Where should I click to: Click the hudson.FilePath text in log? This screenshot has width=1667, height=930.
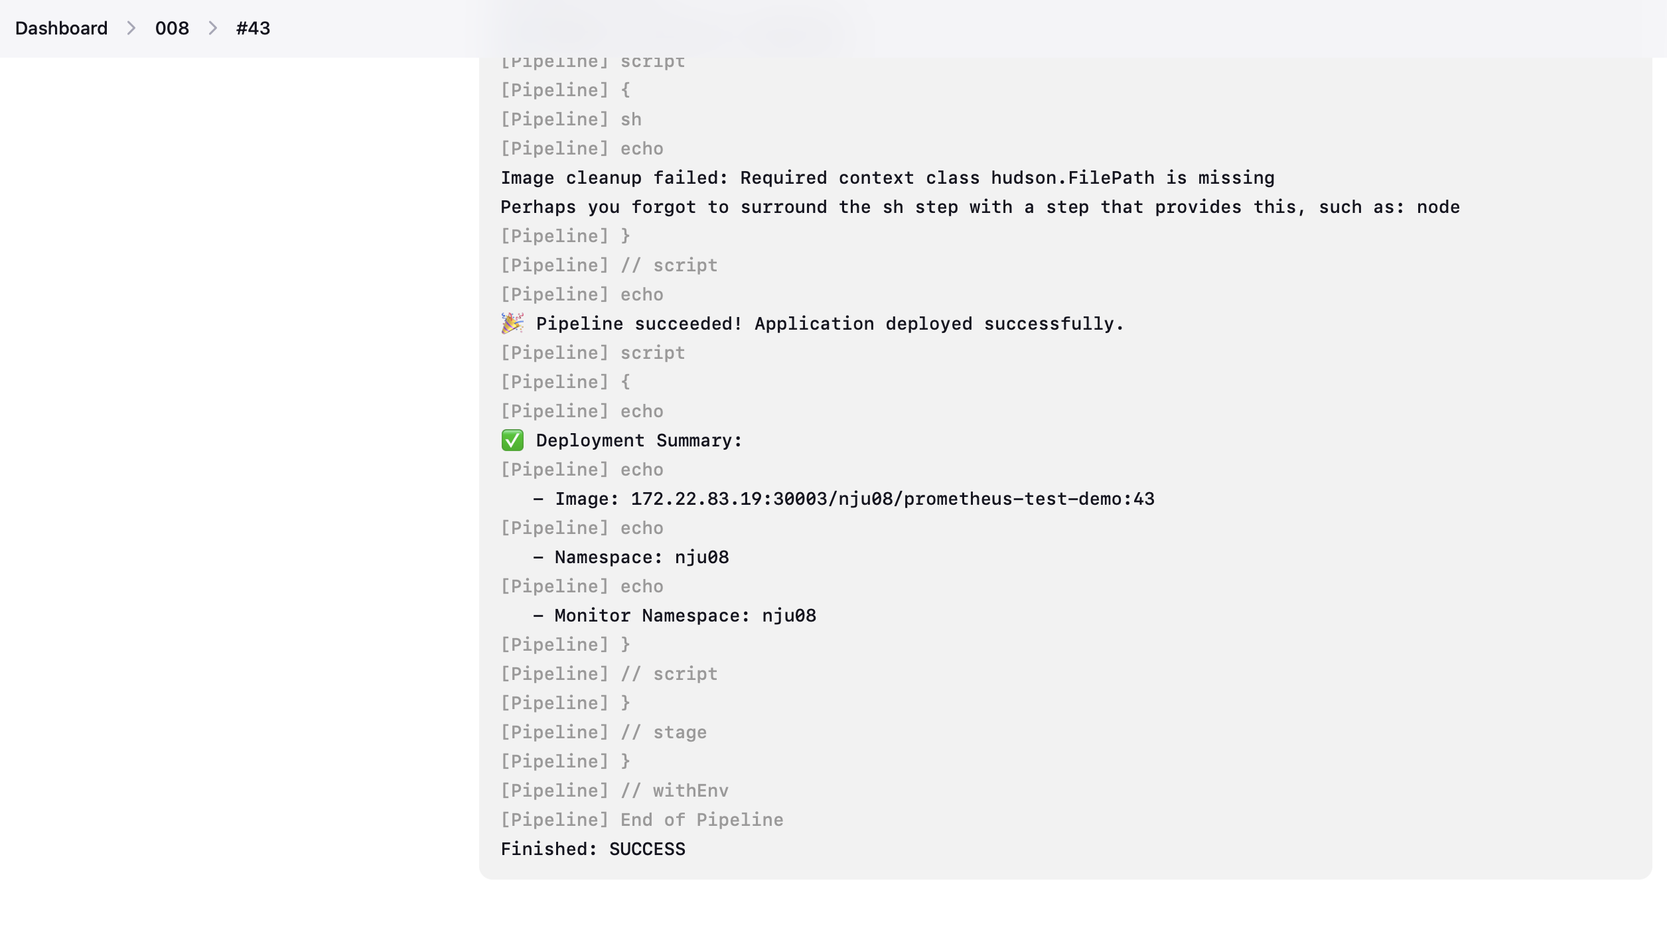pyautogui.click(x=1072, y=178)
